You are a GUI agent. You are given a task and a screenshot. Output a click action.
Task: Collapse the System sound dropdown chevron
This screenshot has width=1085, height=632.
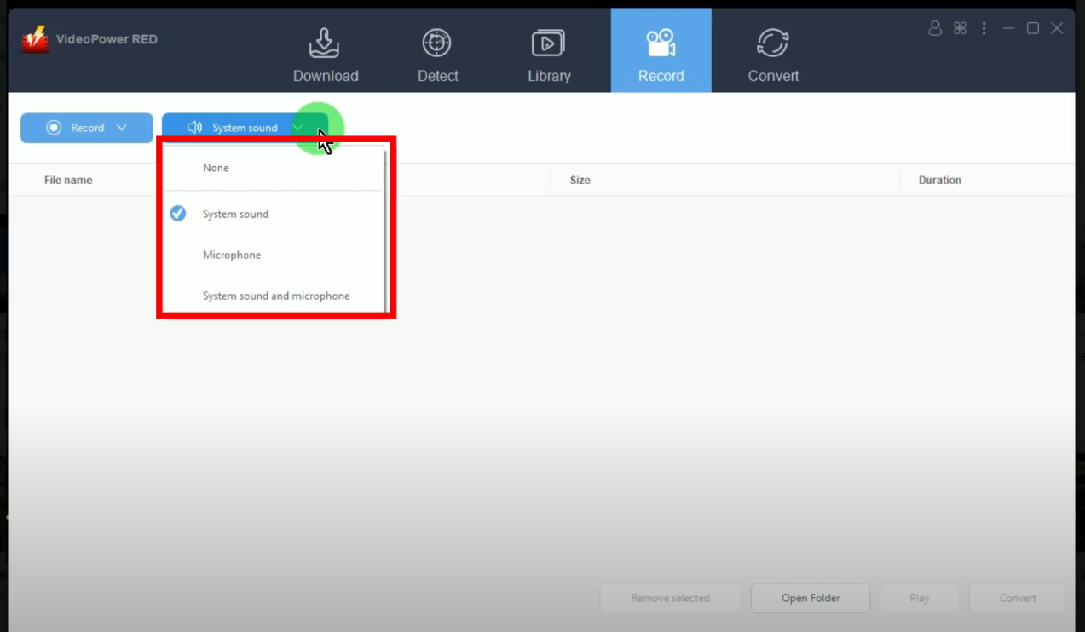[x=297, y=127]
